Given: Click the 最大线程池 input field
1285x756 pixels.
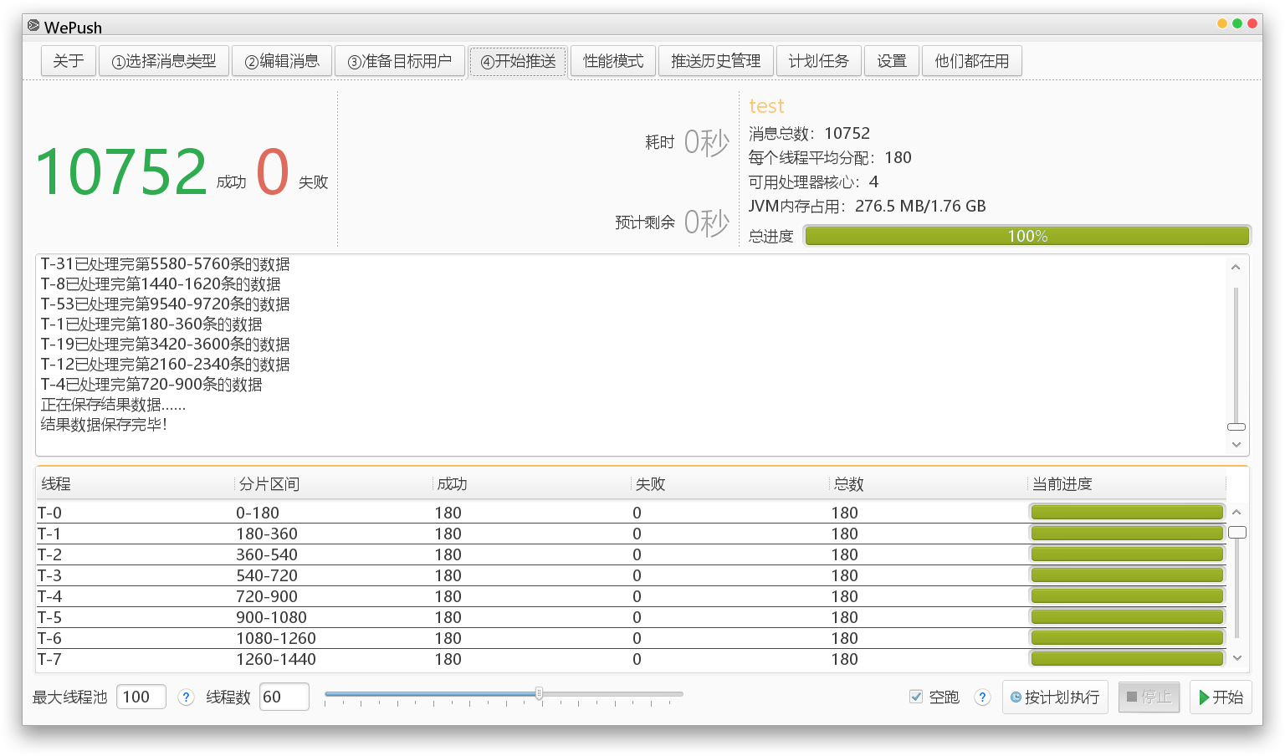Looking at the screenshot, I should click(x=141, y=697).
